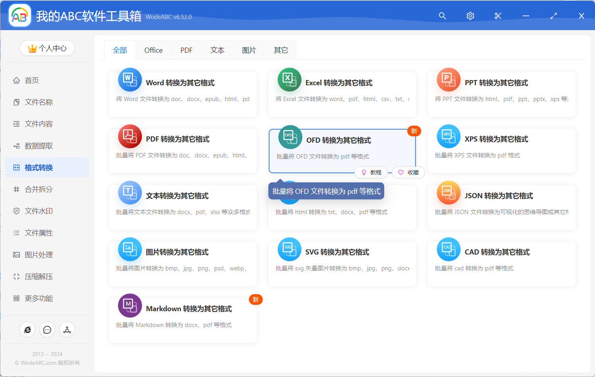Click the JSON conversion tool icon
This screenshot has width=595, height=377.
pos(449,193)
